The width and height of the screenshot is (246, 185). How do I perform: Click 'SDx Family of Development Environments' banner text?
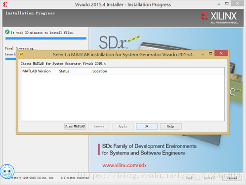point(149,146)
